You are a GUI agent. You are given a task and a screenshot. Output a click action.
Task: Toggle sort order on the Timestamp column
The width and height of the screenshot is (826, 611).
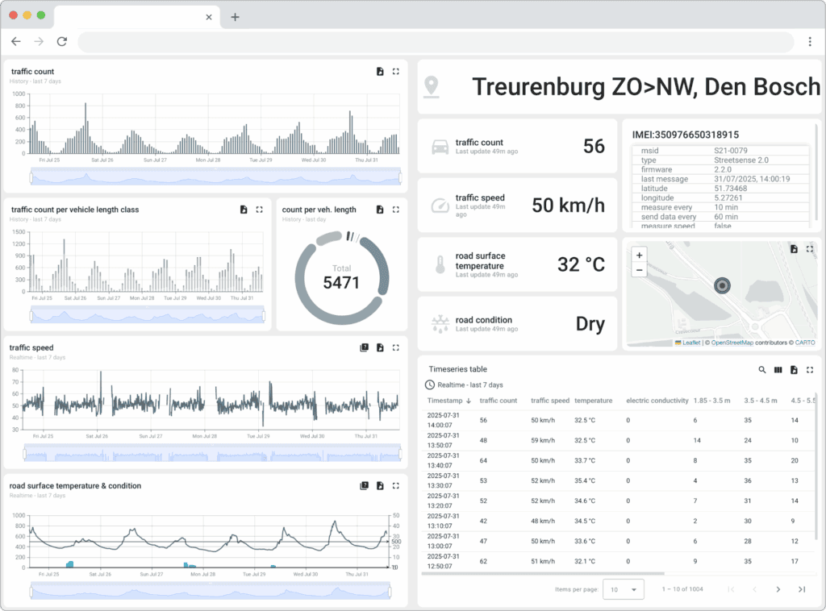point(450,401)
